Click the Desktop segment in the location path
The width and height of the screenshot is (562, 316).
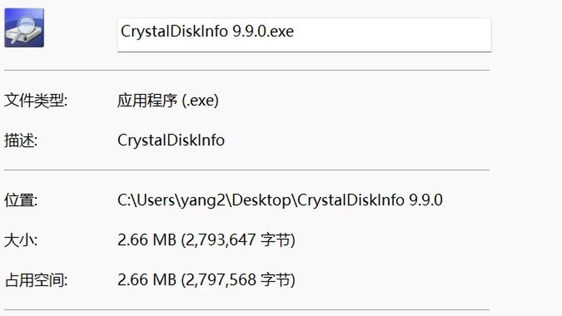(x=261, y=201)
